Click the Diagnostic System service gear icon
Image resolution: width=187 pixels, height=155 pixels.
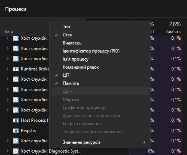pyautogui.click(x=16, y=151)
